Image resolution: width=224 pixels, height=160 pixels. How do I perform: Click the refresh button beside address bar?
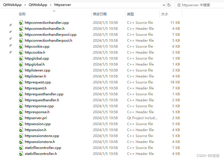[x=169, y=5]
